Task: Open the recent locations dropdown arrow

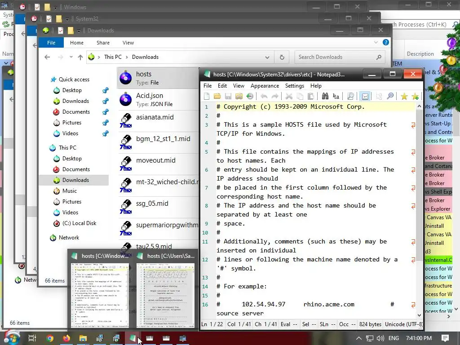Action: [x=71, y=57]
